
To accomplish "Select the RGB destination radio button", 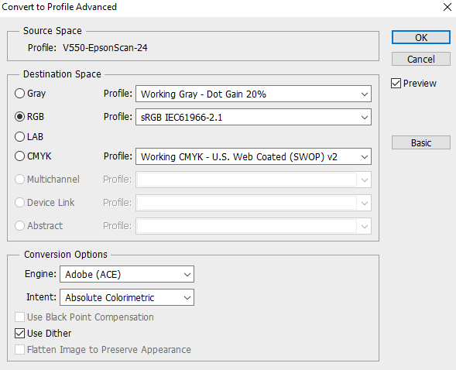I will tap(19, 117).
